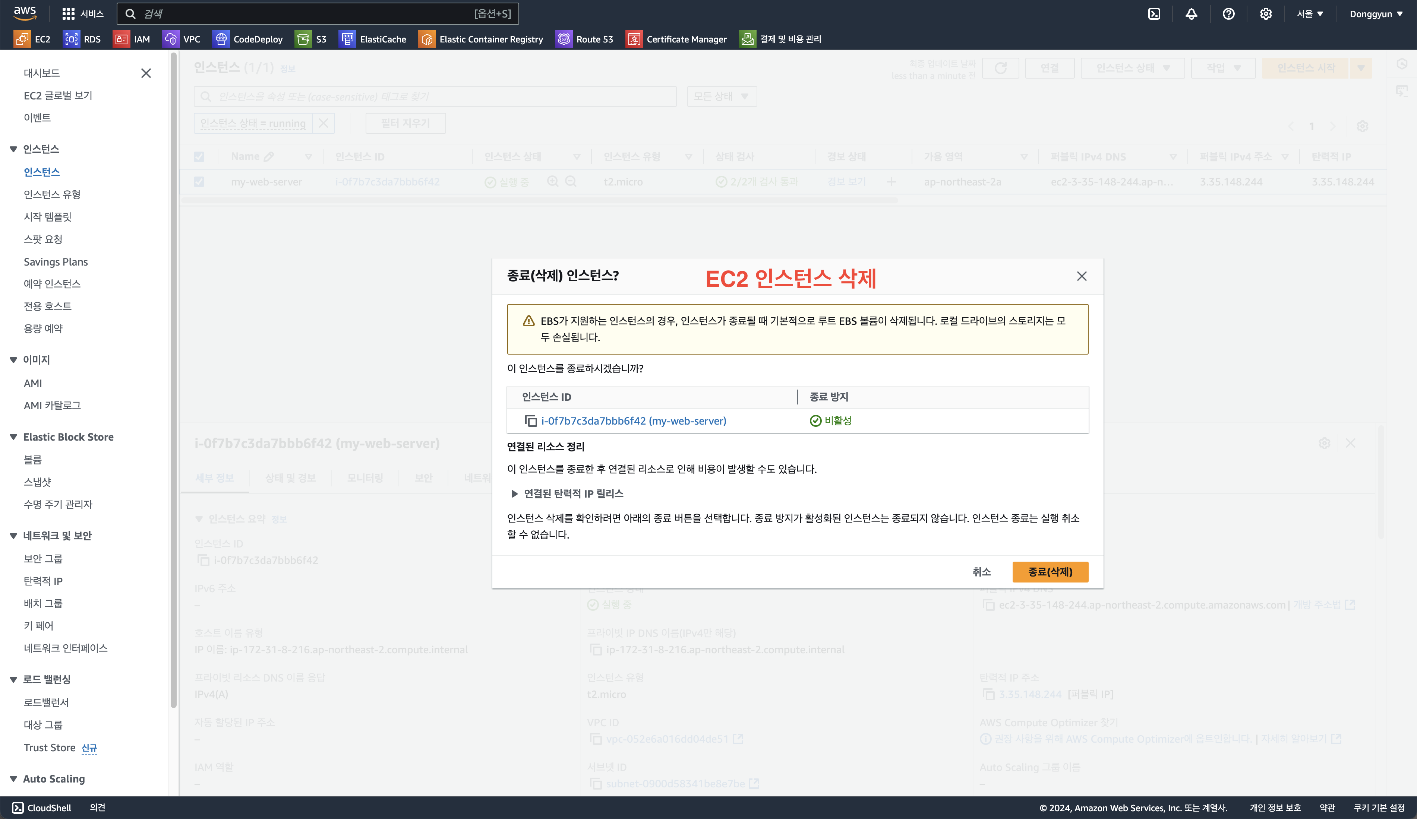Collapse the load balancing sidebar section
Image resolution: width=1417 pixels, height=819 pixels.
coord(13,680)
